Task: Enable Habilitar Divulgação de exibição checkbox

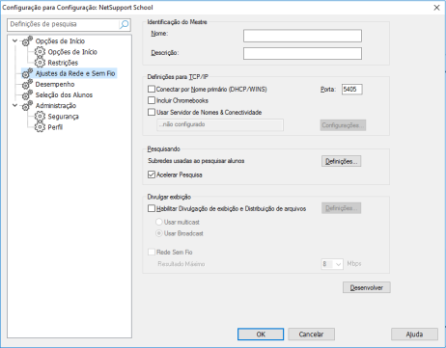Action: pos(152,208)
